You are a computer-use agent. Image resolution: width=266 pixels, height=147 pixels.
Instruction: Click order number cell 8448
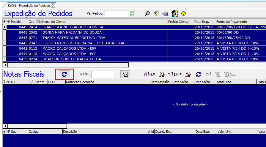click(x=17, y=32)
